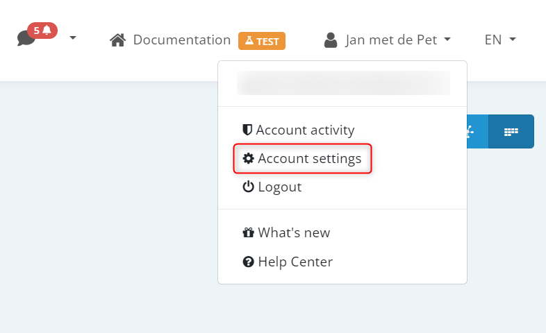Choose Logout from the user menu
This screenshot has width=546, height=333.
[x=279, y=187]
